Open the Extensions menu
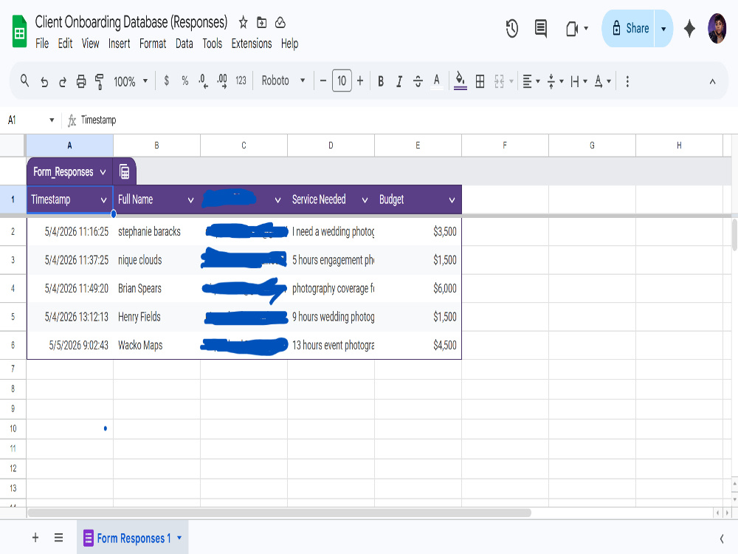738x554 pixels. coord(252,44)
